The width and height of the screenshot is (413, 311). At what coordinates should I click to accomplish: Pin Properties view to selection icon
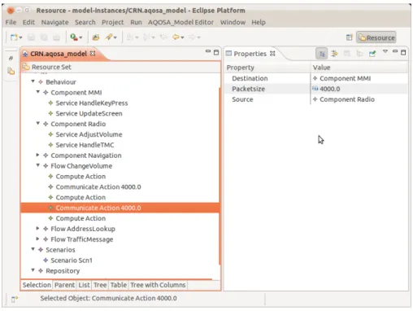pos(372,54)
